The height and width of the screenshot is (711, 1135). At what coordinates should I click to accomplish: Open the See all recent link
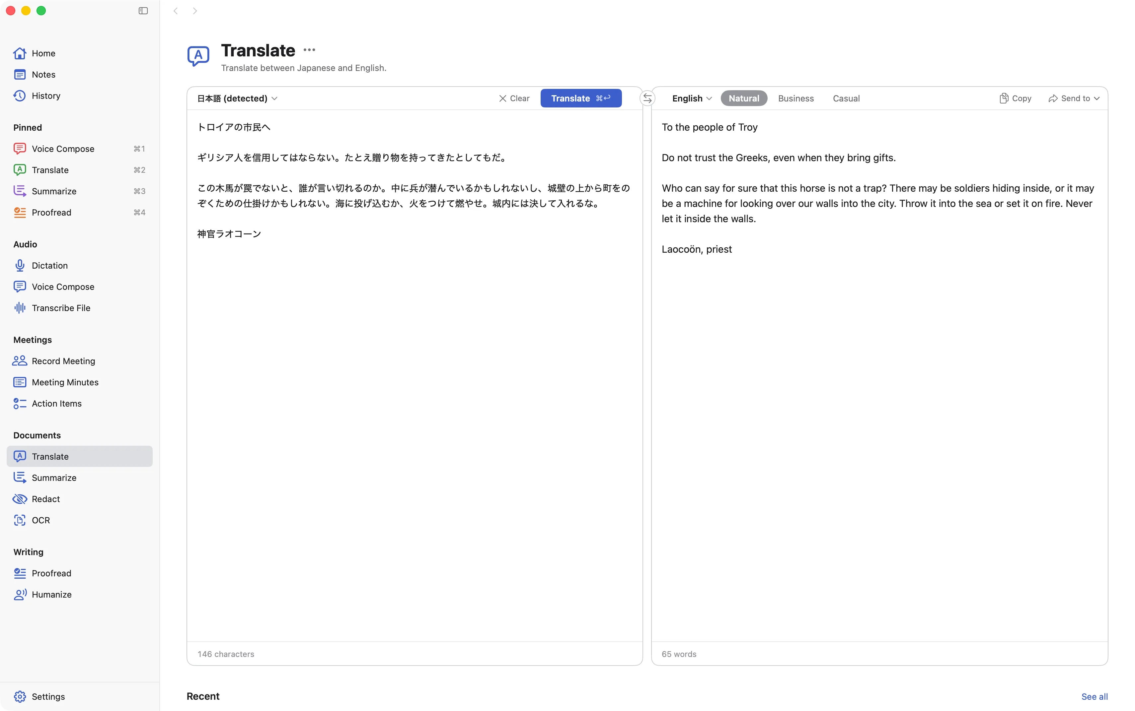pyautogui.click(x=1094, y=696)
